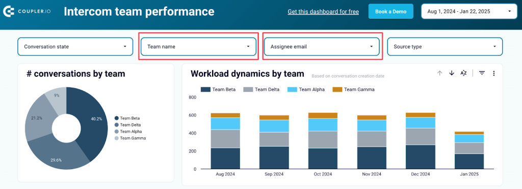The image size is (522, 189).
Task: Click the AZ alphabetical sort icon
Action: point(463,73)
